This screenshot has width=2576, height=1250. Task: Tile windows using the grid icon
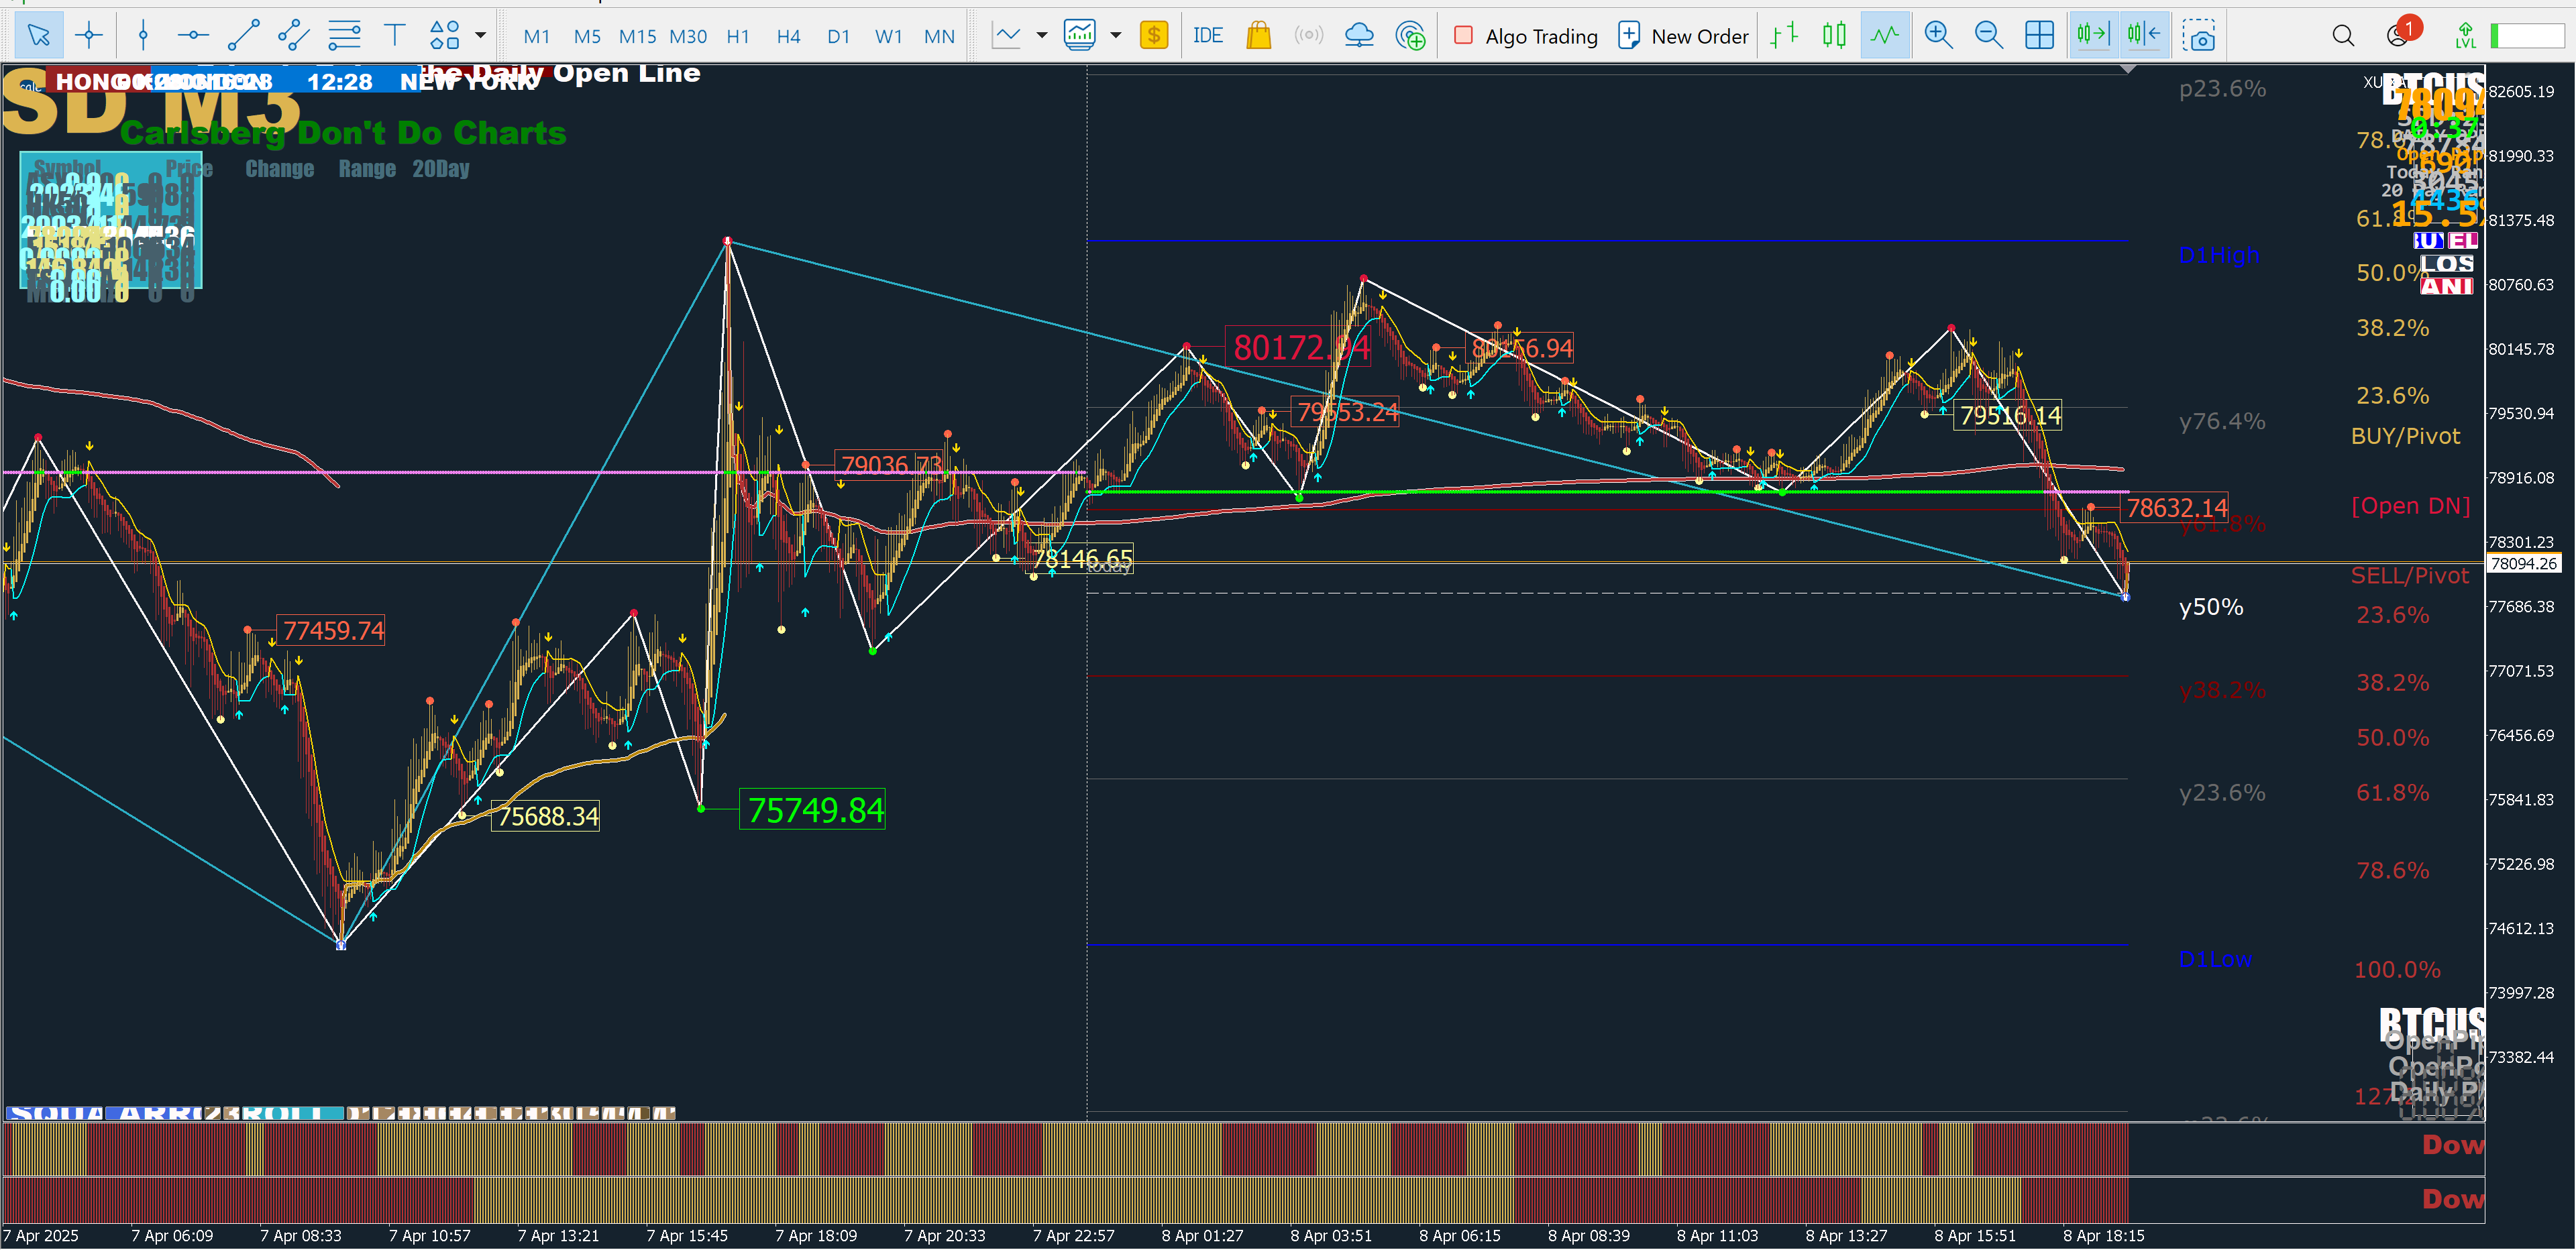[x=2039, y=36]
